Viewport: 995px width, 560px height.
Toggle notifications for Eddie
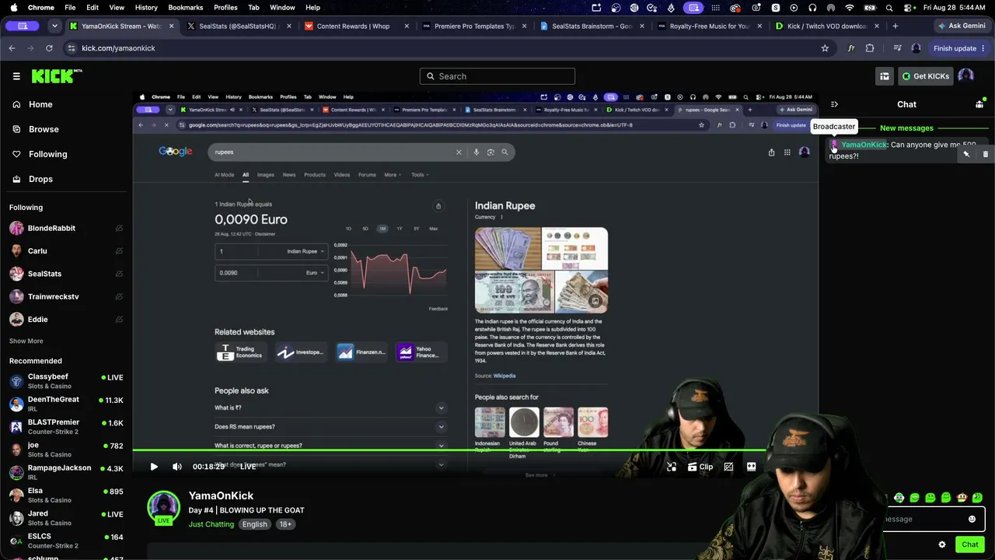point(119,319)
